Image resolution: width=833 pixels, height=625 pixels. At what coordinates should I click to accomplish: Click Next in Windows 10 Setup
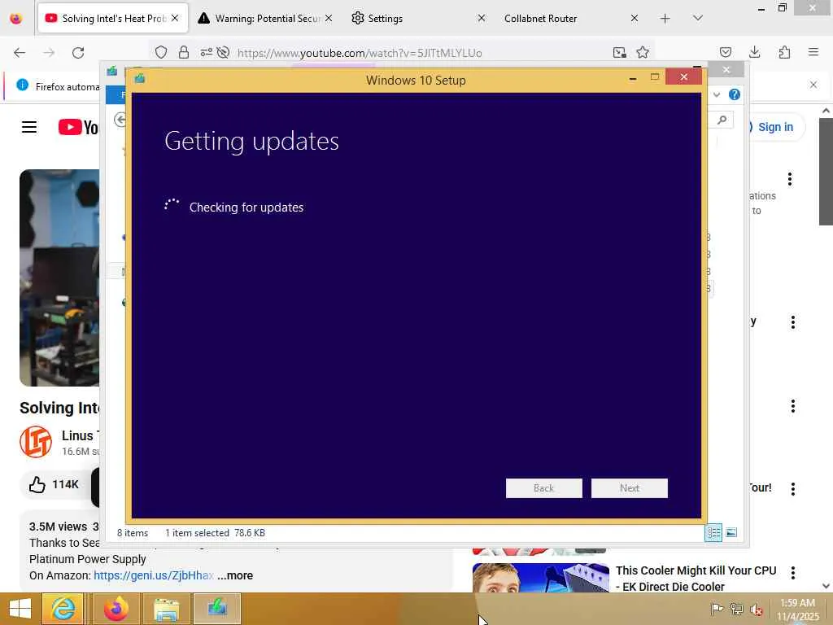[630, 488]
